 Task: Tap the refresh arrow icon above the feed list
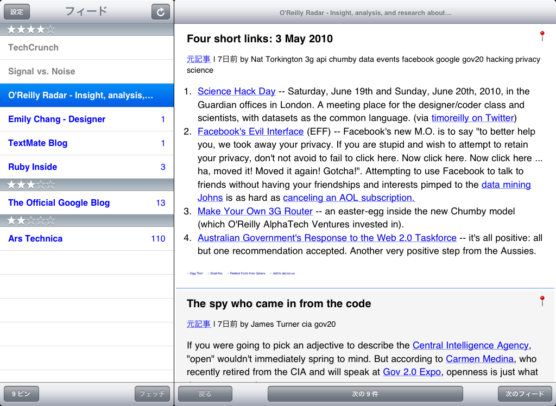pos(160,12)
